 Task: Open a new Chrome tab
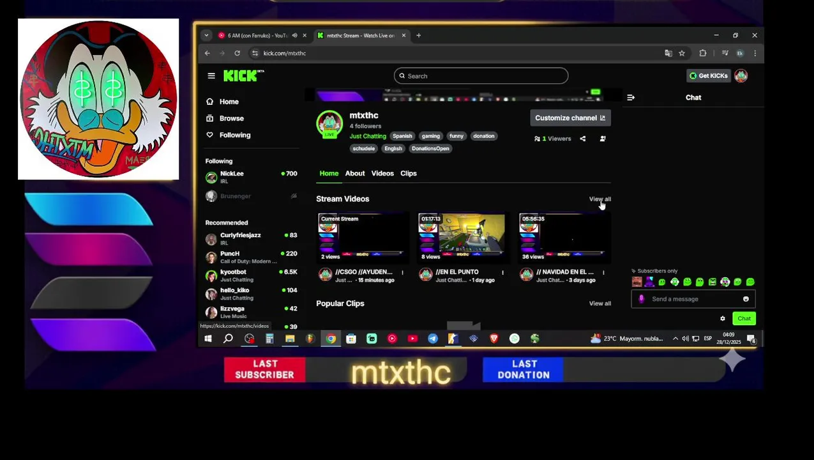click(419, 36)
